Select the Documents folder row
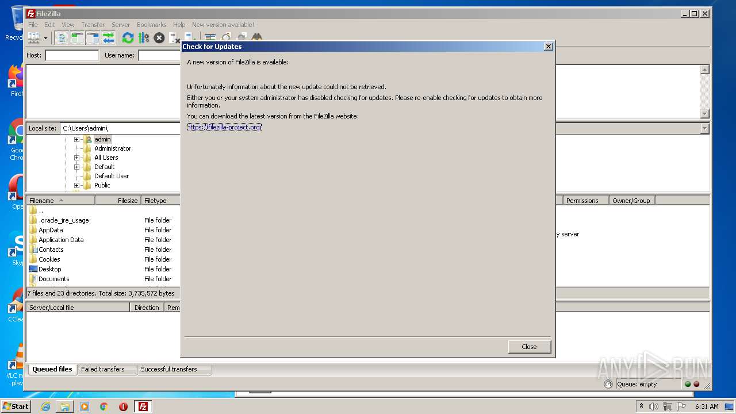736x414 pixels. pos(103,279)
